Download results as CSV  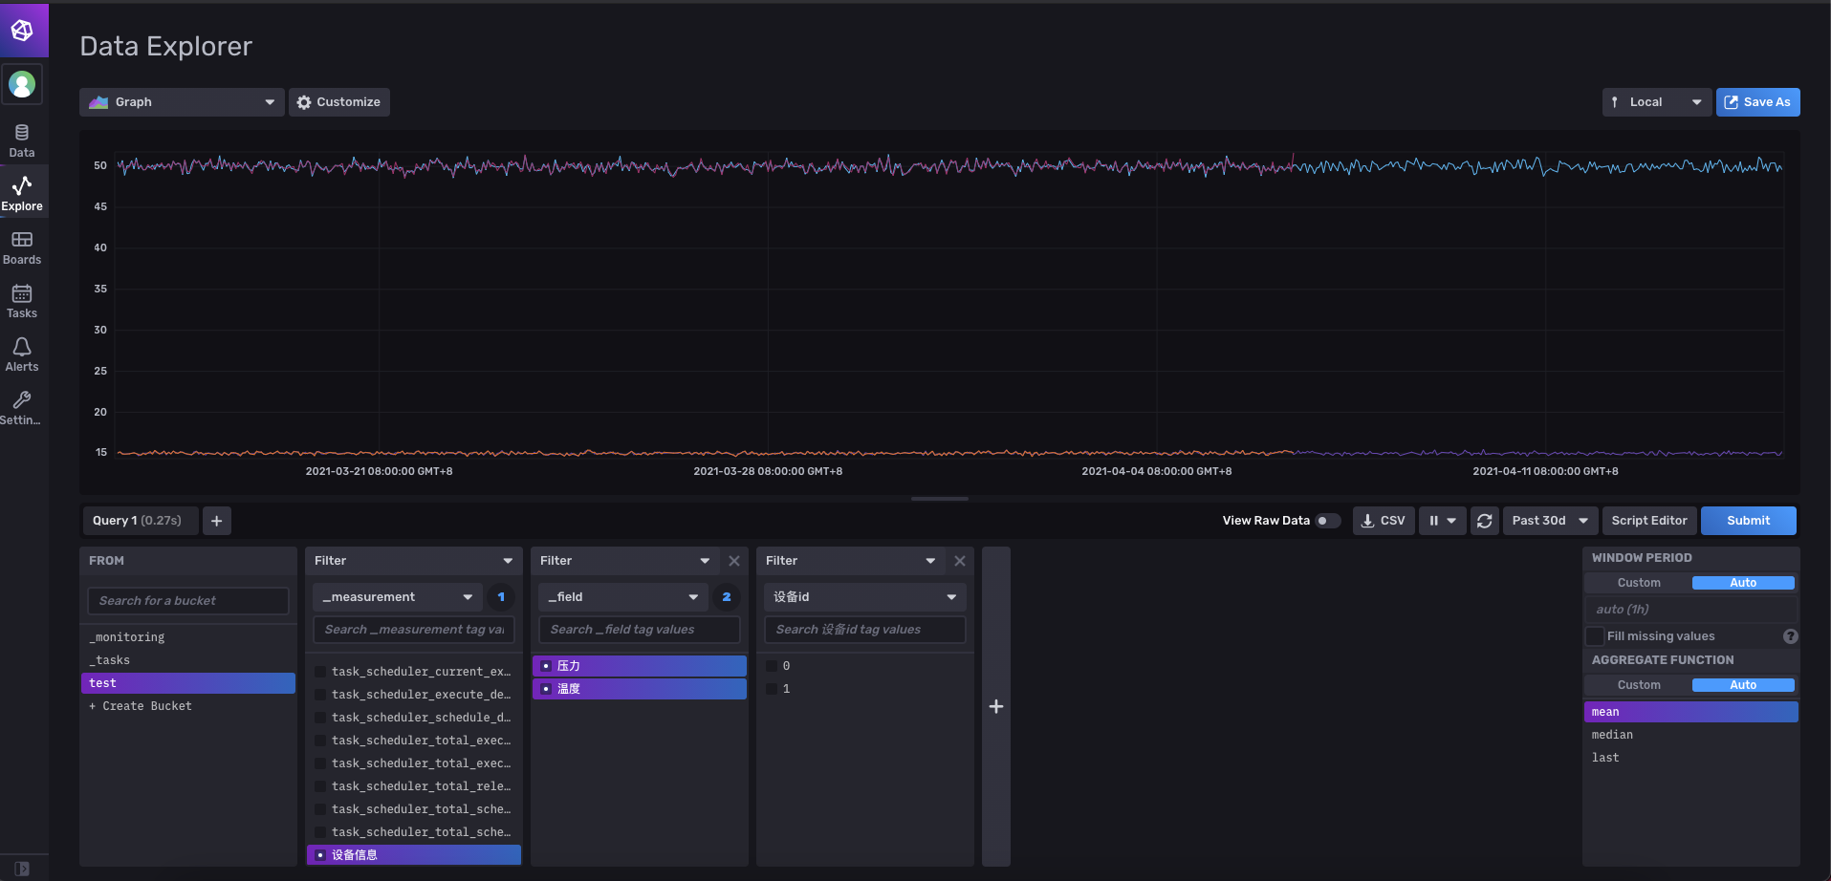click(x=1384, y=521)
